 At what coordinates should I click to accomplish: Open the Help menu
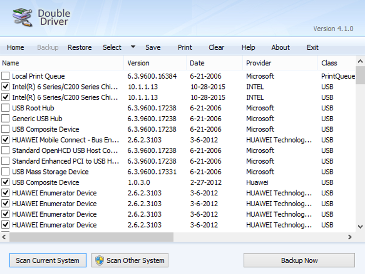(249, 47)
